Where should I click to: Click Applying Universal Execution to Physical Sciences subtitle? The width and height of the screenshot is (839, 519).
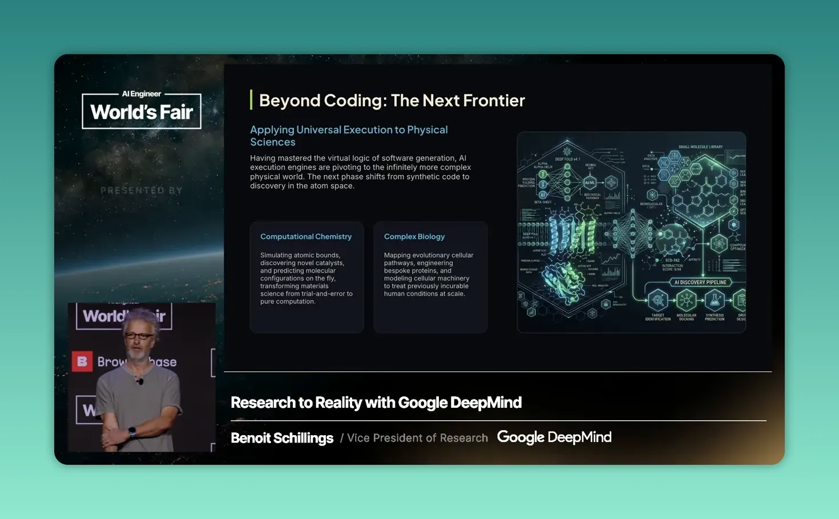[349, 136]
